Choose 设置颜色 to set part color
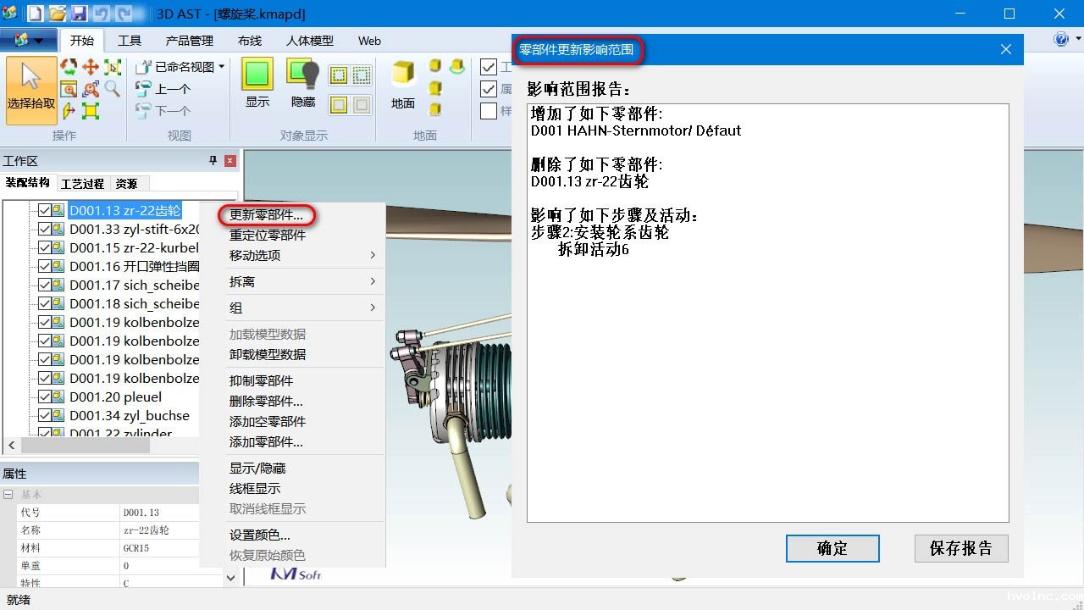The height and width of the screenshot is (610, 1084). click(257, 535)
